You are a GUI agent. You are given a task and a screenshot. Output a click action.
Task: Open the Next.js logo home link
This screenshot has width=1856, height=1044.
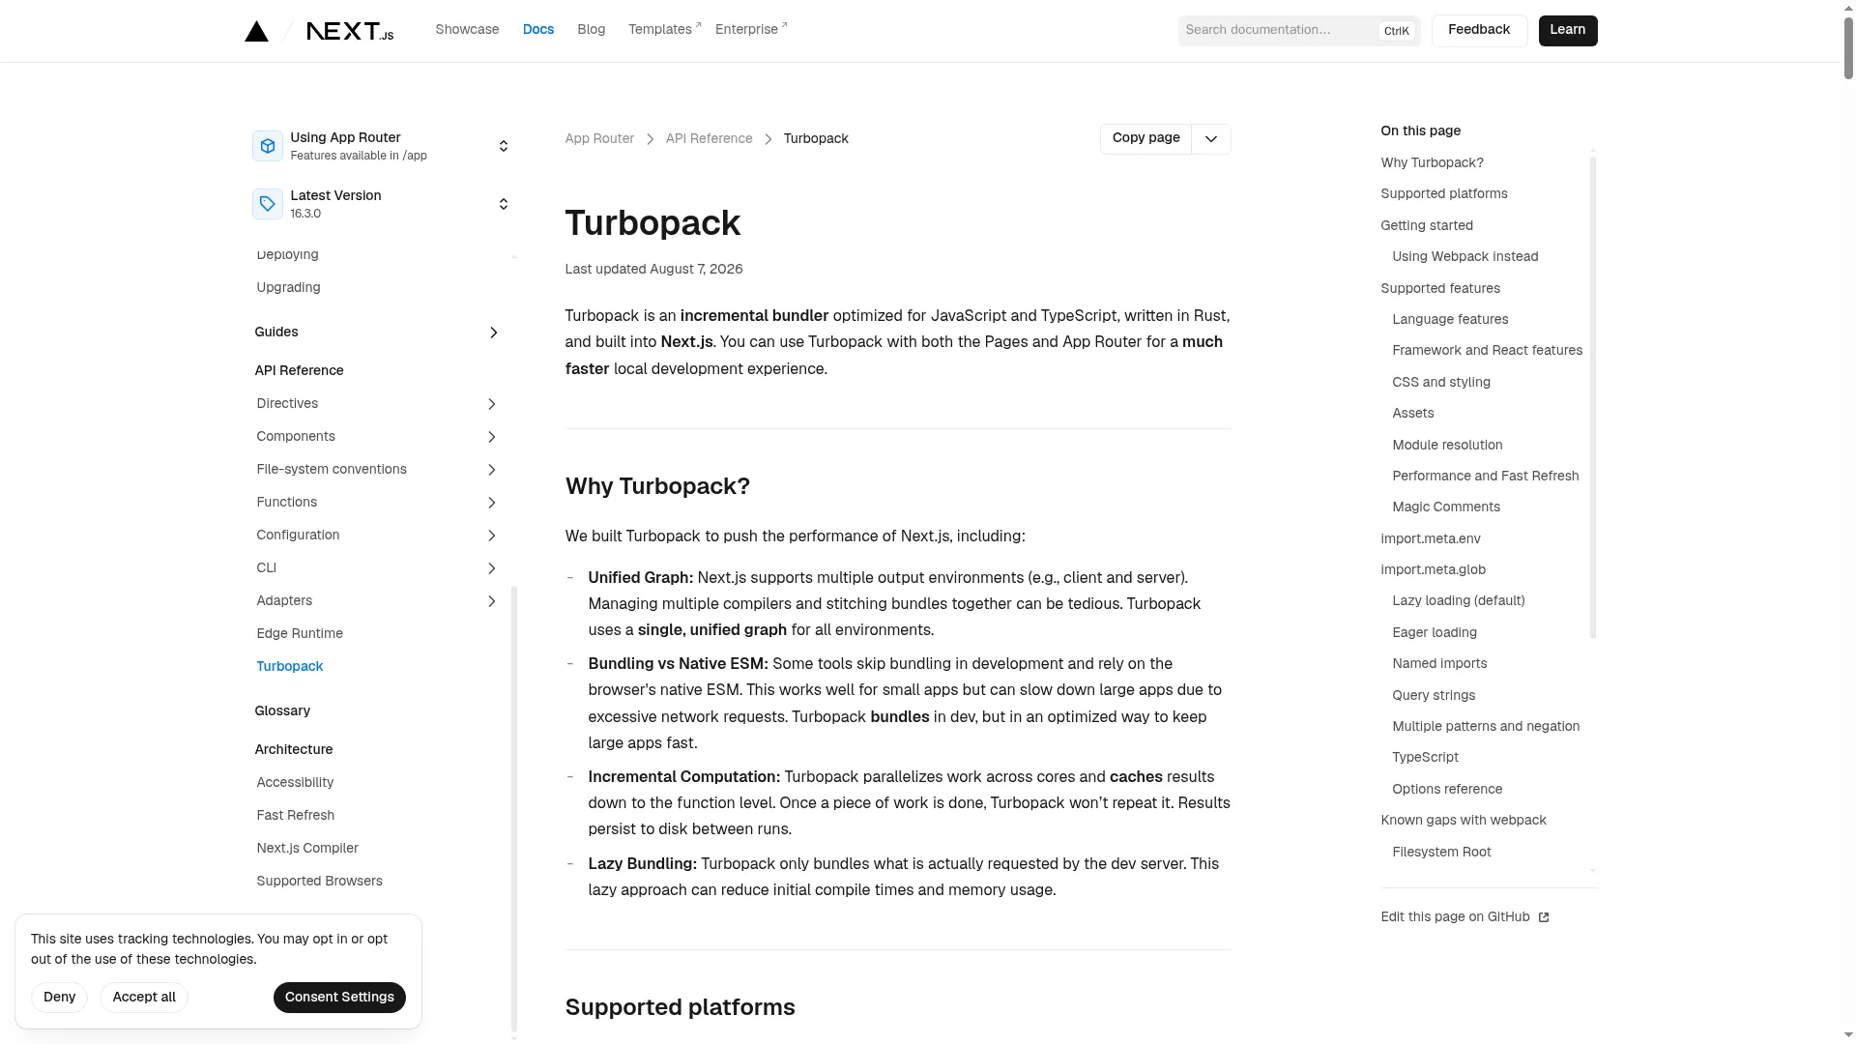[x=350, y=31]
